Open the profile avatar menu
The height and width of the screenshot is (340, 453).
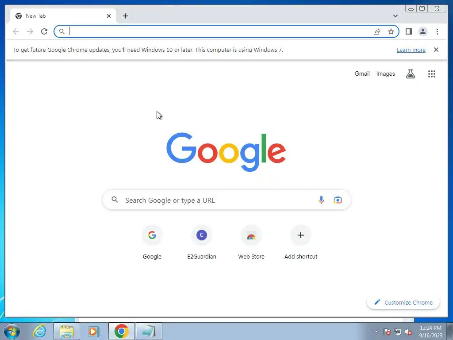coord(422,31)
